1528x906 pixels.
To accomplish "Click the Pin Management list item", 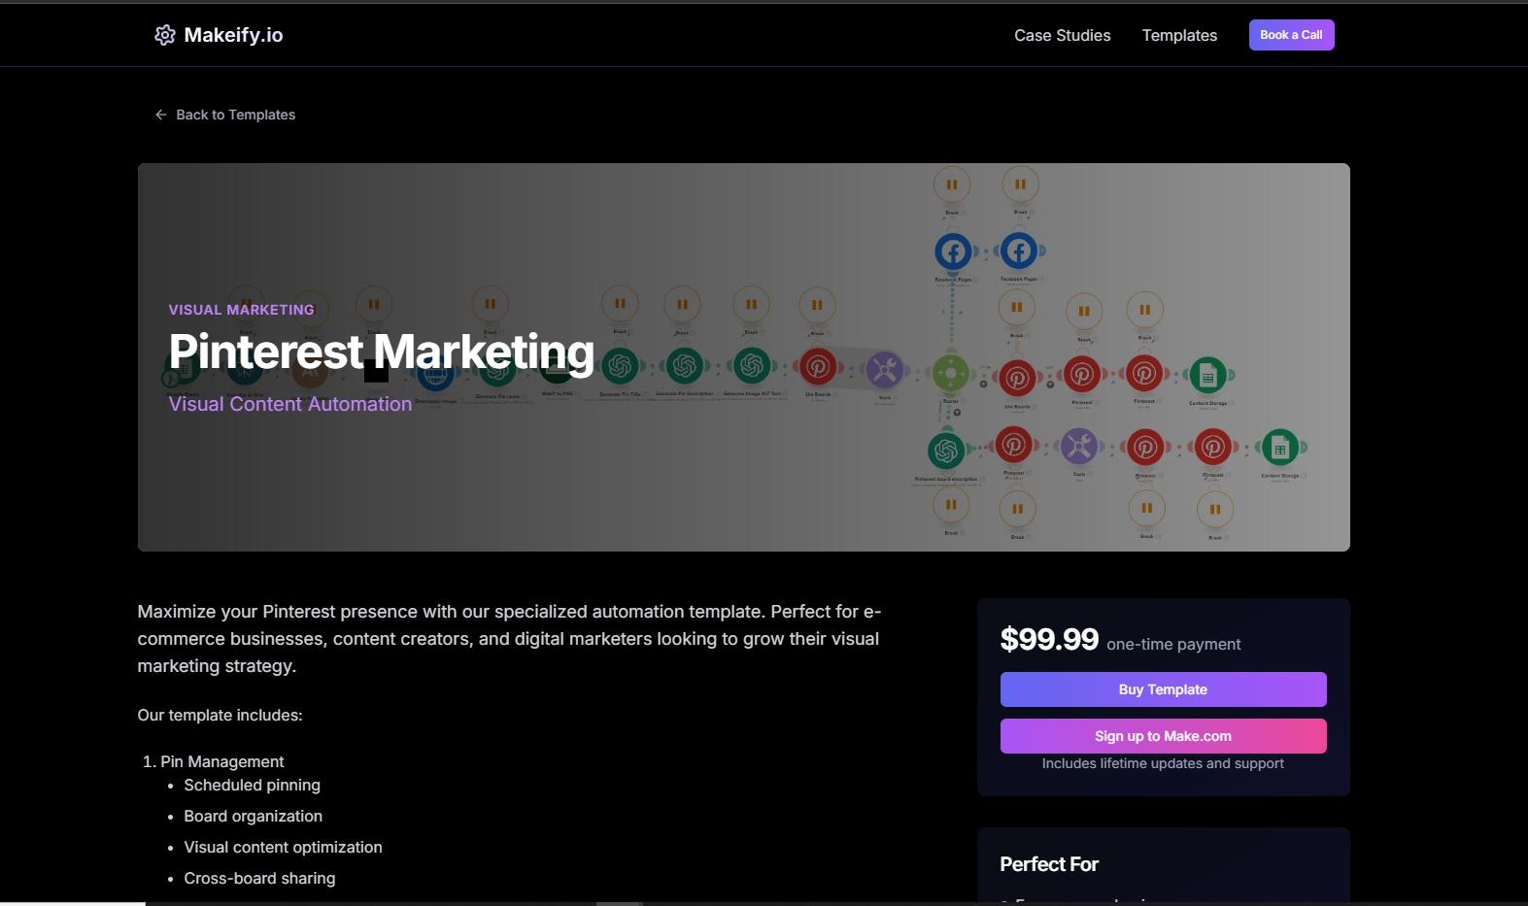I will point(221,761).
